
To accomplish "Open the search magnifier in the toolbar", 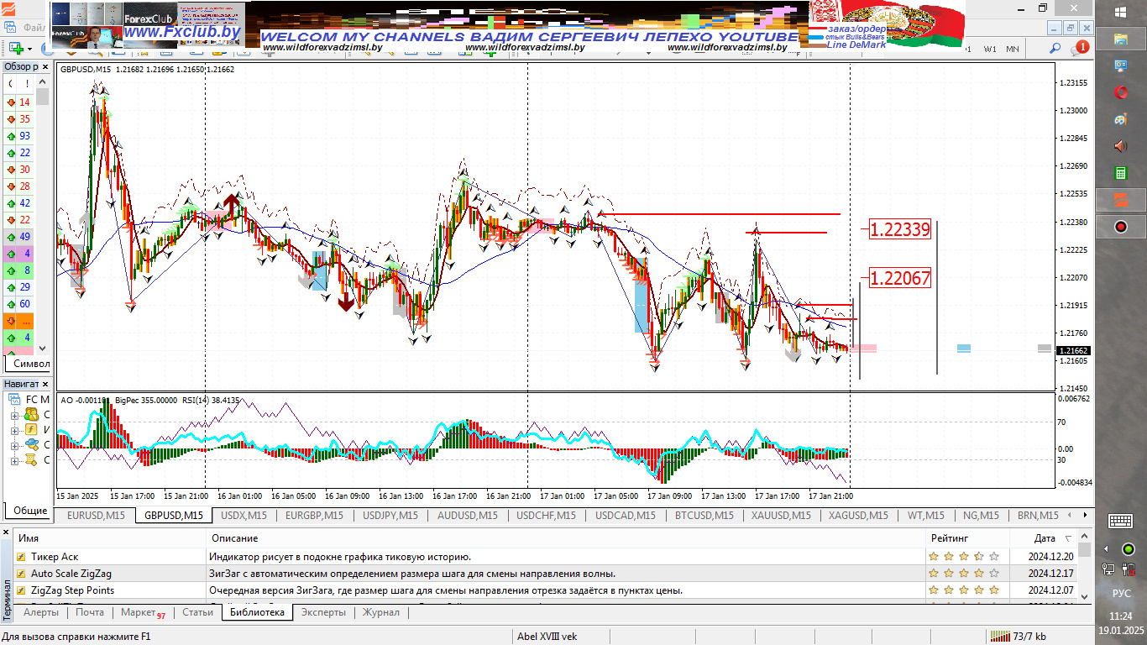I will [x=1055, y=49].
